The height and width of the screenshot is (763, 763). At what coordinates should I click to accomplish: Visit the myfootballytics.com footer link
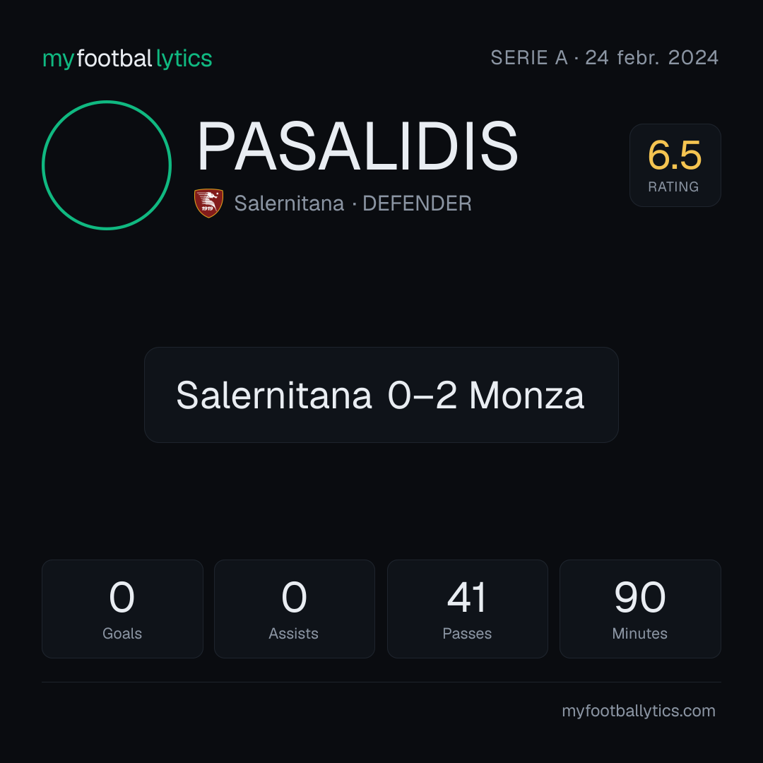(639, 711)
